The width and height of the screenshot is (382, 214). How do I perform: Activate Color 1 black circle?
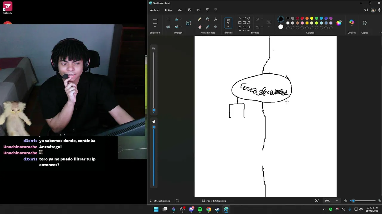[x=281, y=19]
